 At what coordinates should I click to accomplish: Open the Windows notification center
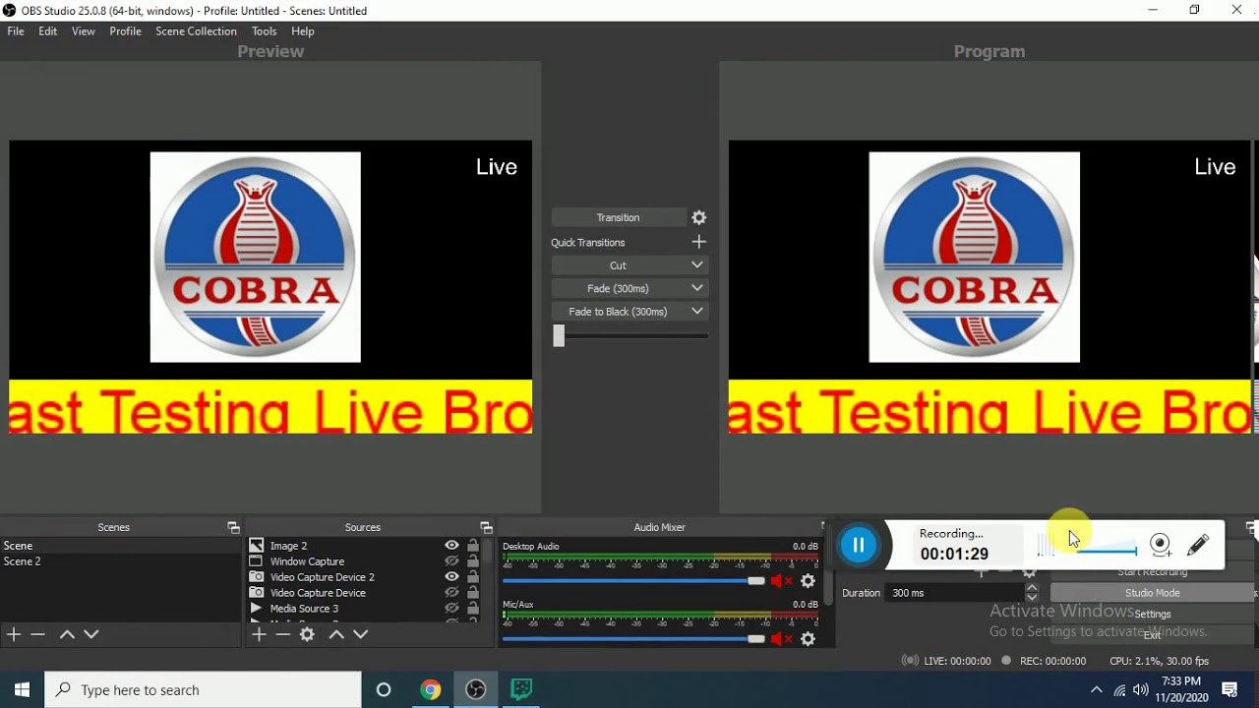tap(1229, 689)
